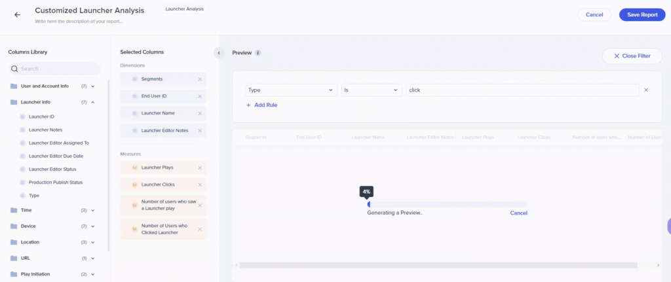Click the back arrow icon

point(17,14)
